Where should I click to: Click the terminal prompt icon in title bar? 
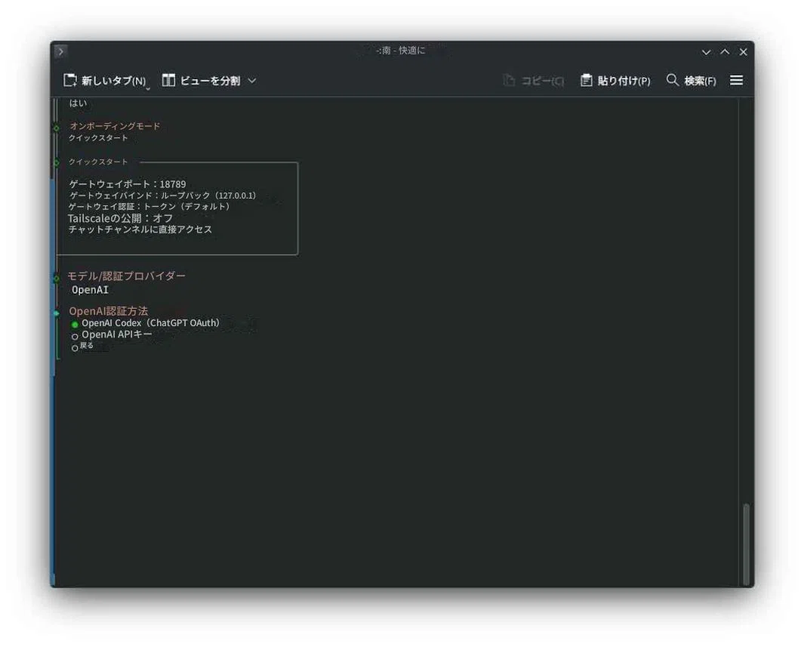tap(60, 51)
